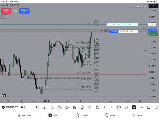The height and width of the screenshot is (119, 159).
Task: Open the bar chart financials icon
Action: click(x=126, y=107)
